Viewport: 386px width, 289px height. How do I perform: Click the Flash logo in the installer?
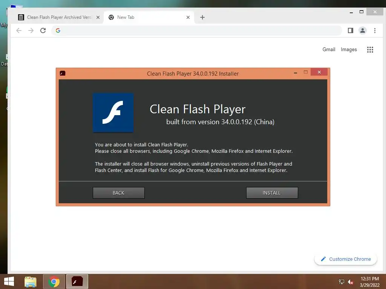coord(113,113)
